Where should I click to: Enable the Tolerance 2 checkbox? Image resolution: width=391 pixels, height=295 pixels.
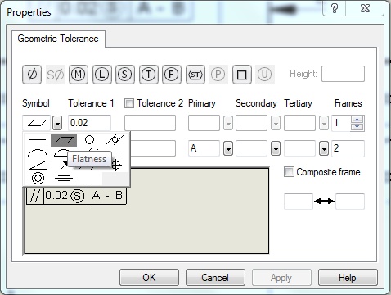coord(129,103)
